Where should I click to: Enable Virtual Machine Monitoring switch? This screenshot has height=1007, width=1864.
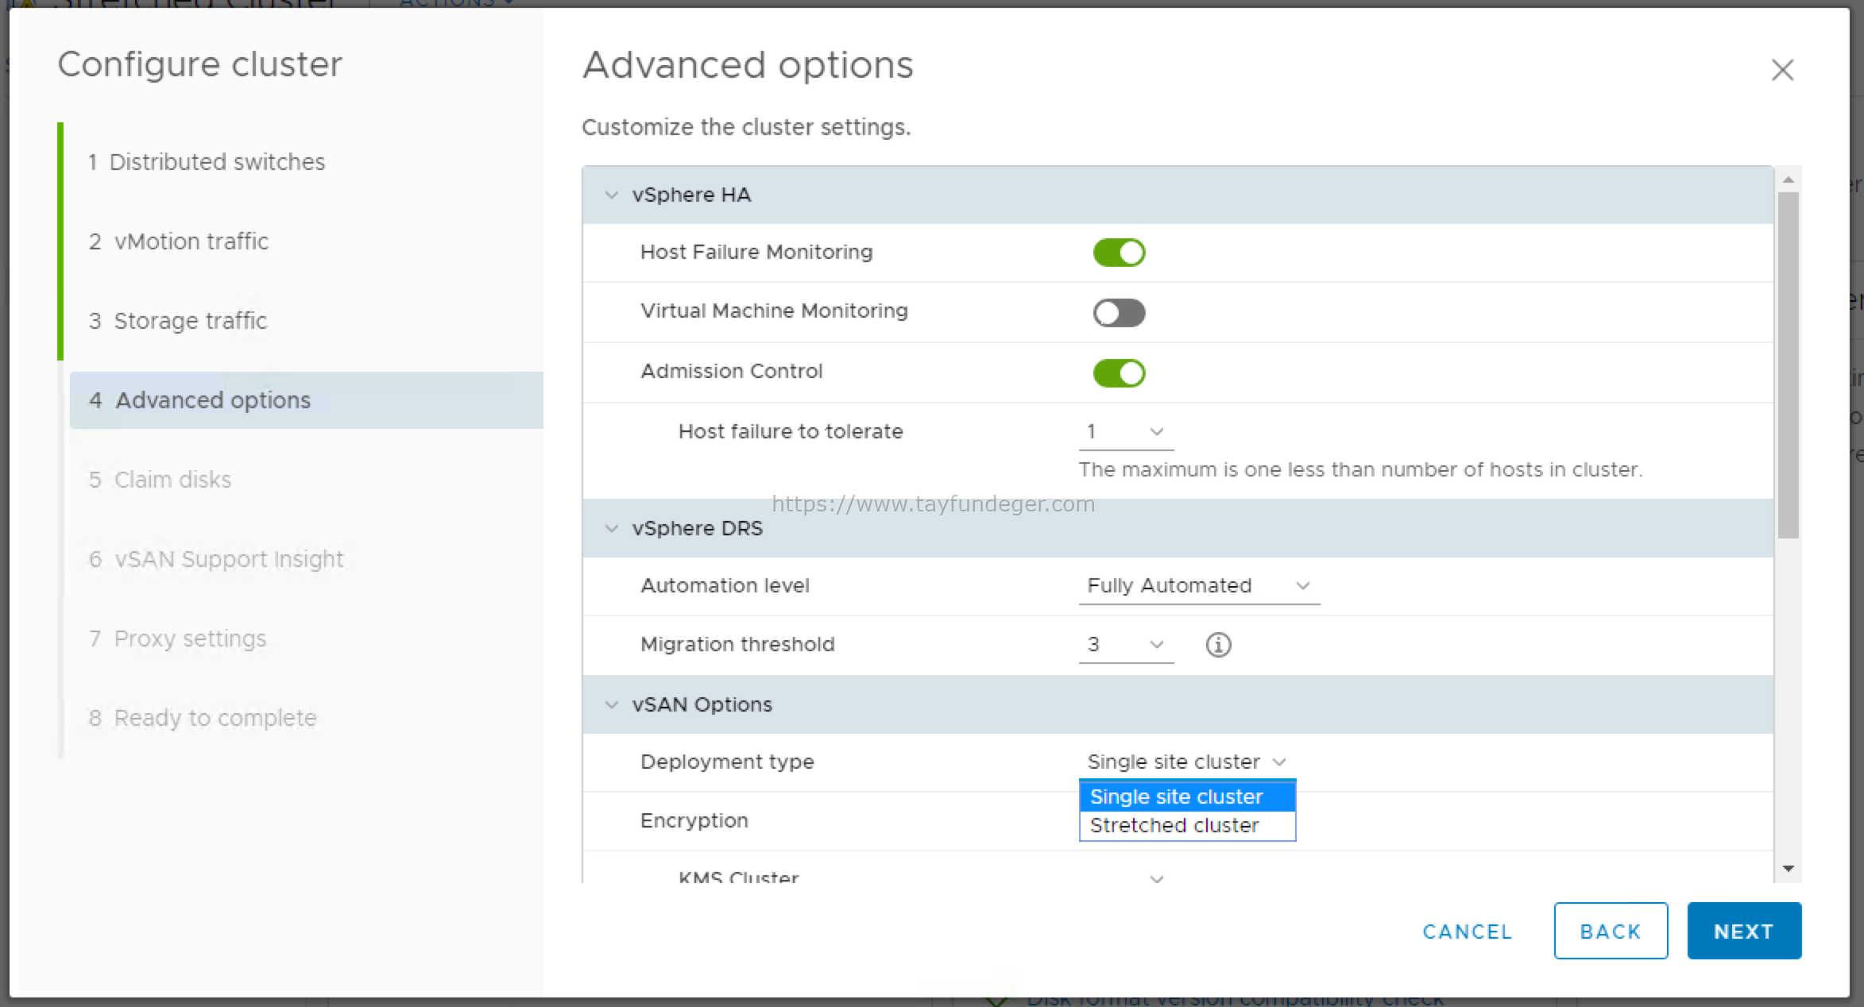pyautogui.click(x=1119, y=312)
